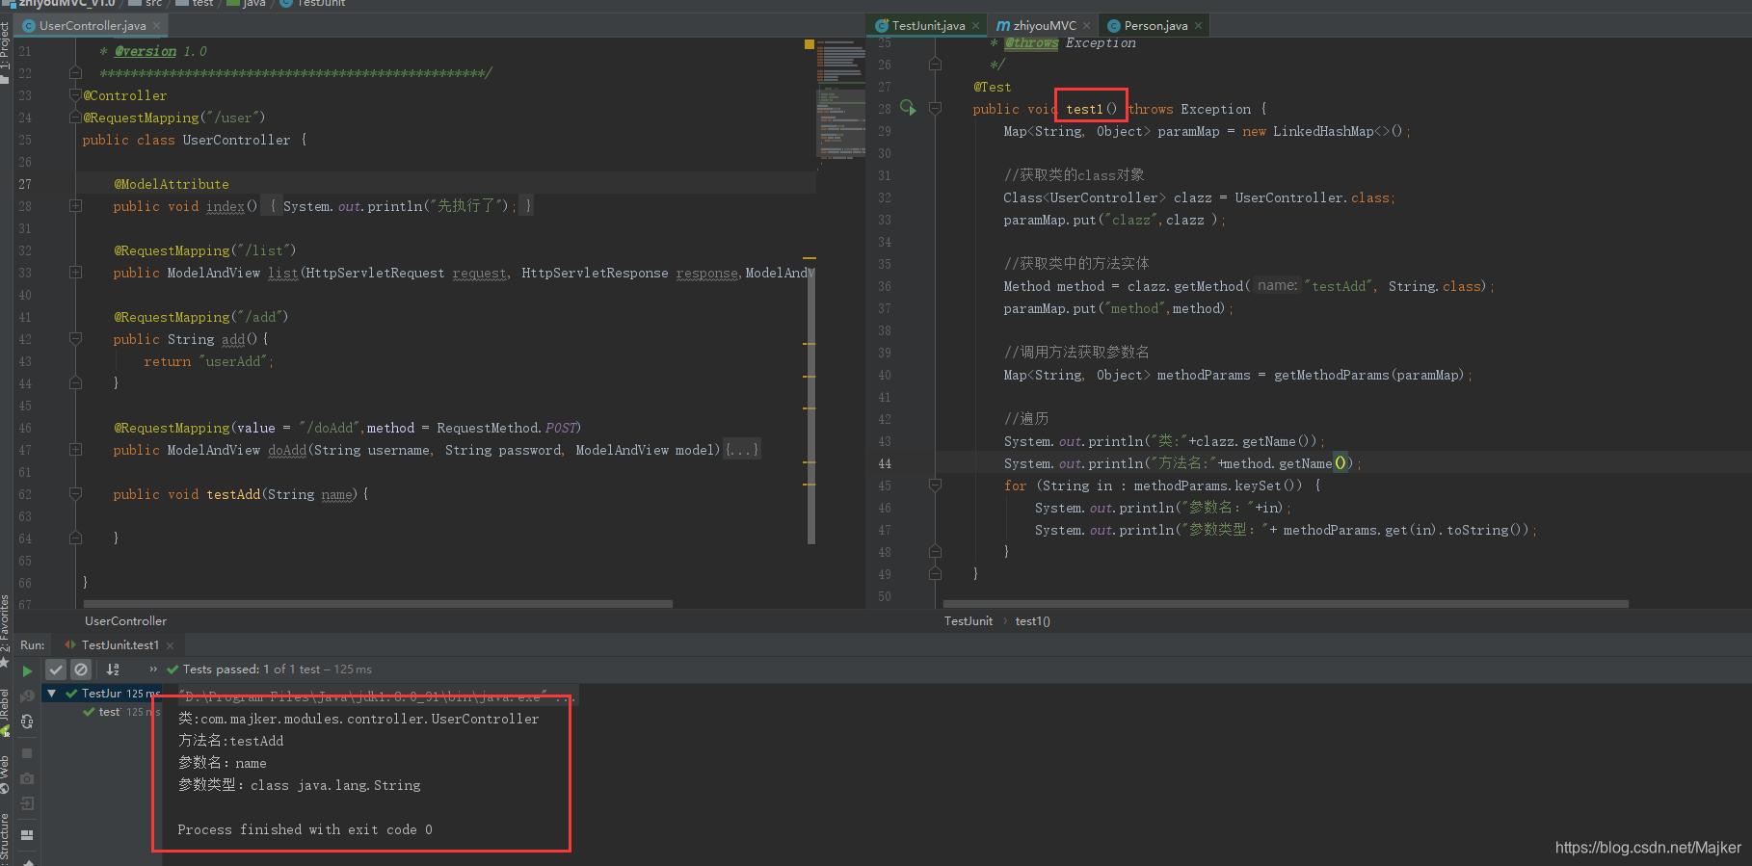Click yellow warning indicator atop left editor
Screen dimensions: 1752x866
pos(810,44)
